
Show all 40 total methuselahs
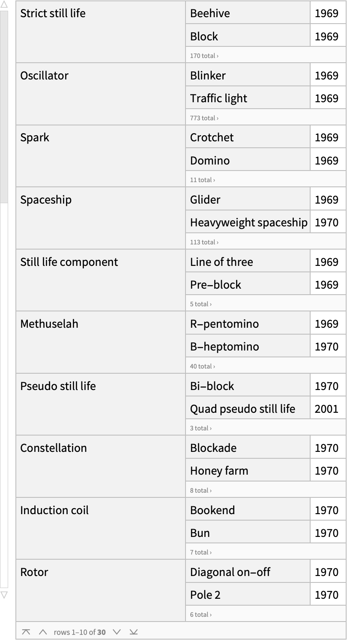tap(203, 366)
